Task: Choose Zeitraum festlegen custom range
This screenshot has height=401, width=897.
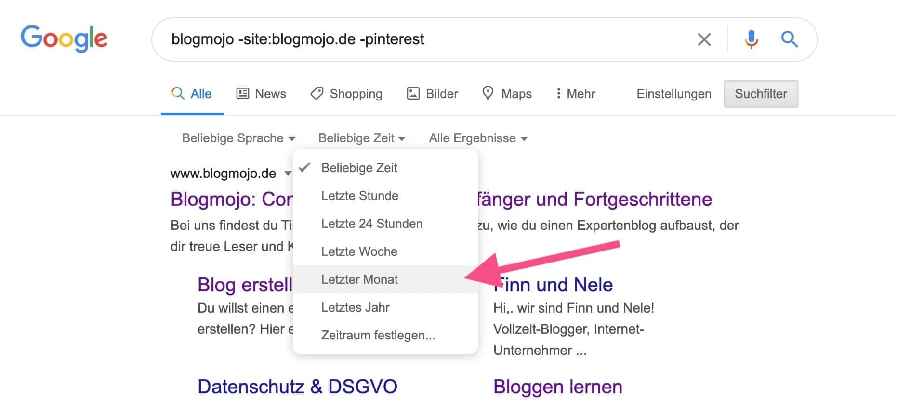Action: coord(378,335)
